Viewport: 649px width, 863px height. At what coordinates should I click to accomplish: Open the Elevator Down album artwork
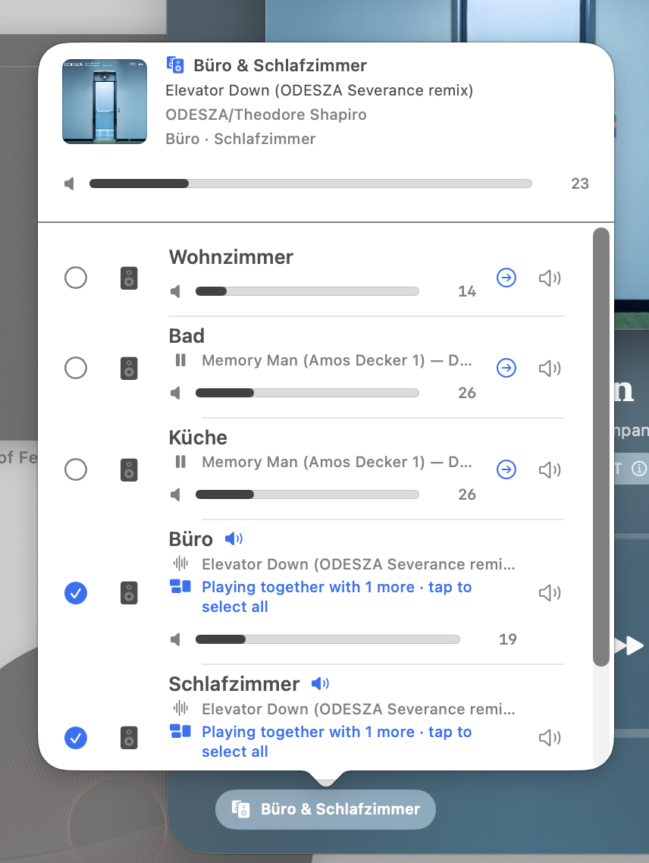point(105,102)
